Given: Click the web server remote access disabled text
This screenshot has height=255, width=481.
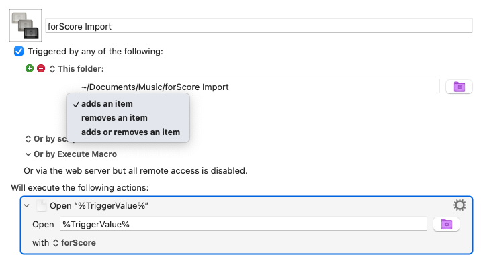Looking at the screenshot, I should click(136, 170).
